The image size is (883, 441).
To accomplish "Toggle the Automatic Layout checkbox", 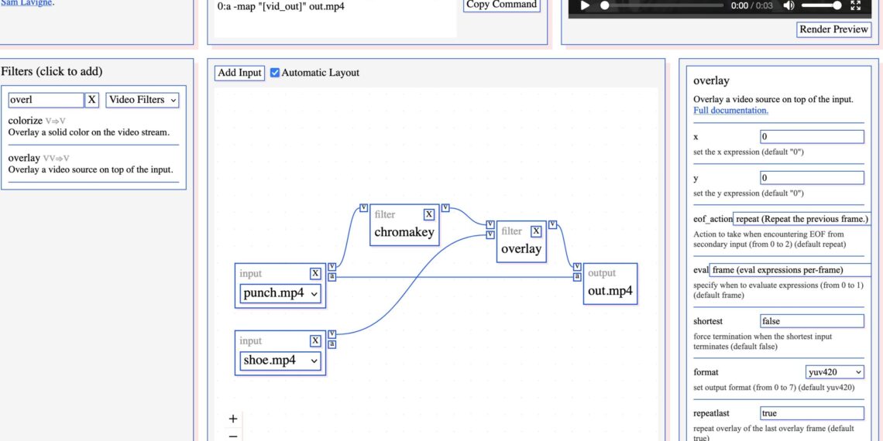I will [275, 73].
